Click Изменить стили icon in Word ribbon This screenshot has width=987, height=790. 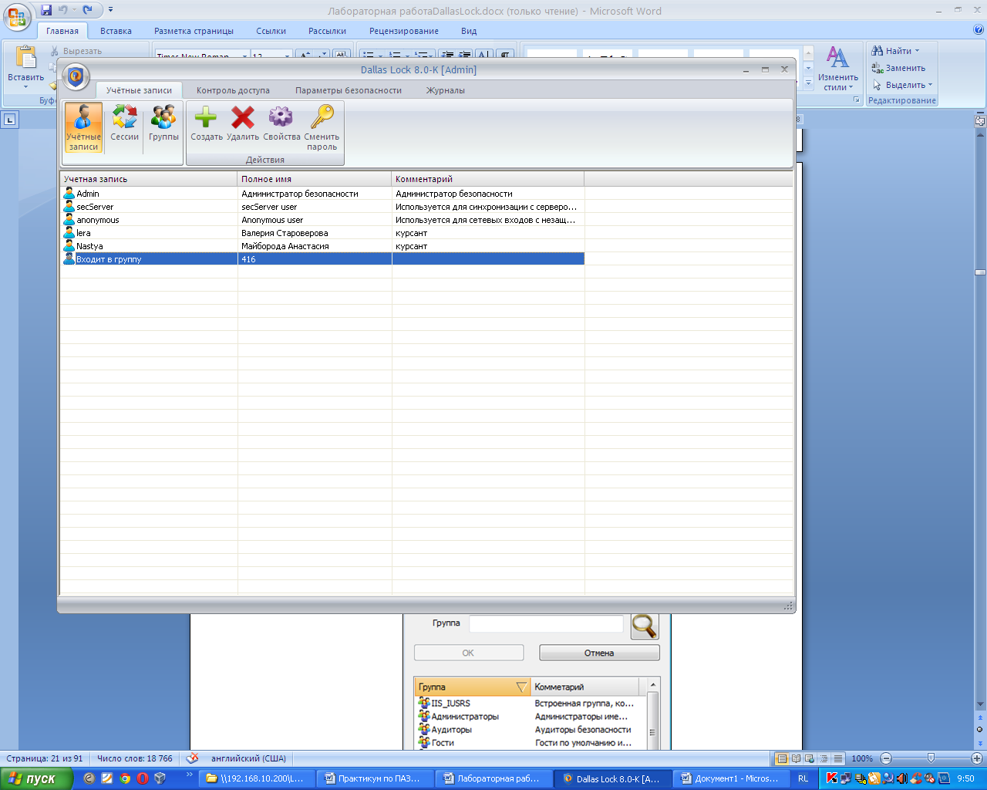[838, 58]
